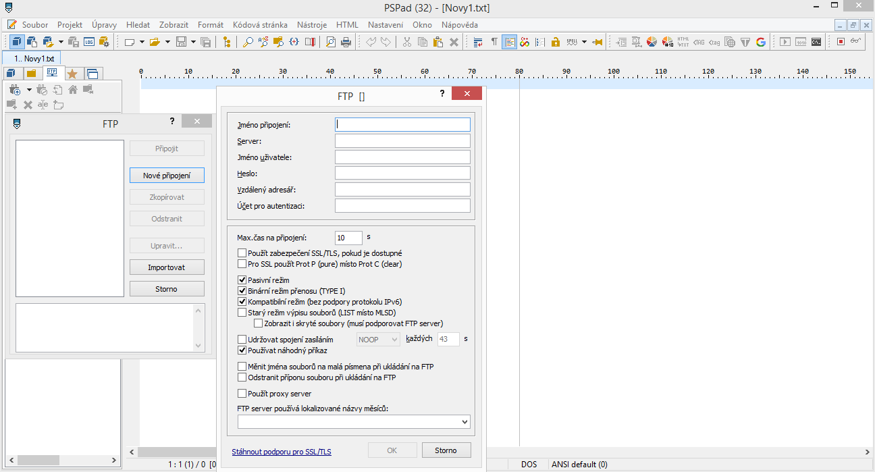Click the Open file folder toolbar icon
Image resolution: width=875 pixels, height=472 pixels.
155,42
